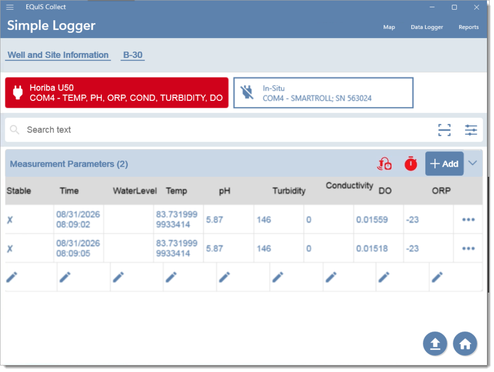Open the Data Logger tab
The image size is (494, 372).
(x=427, y=27)
